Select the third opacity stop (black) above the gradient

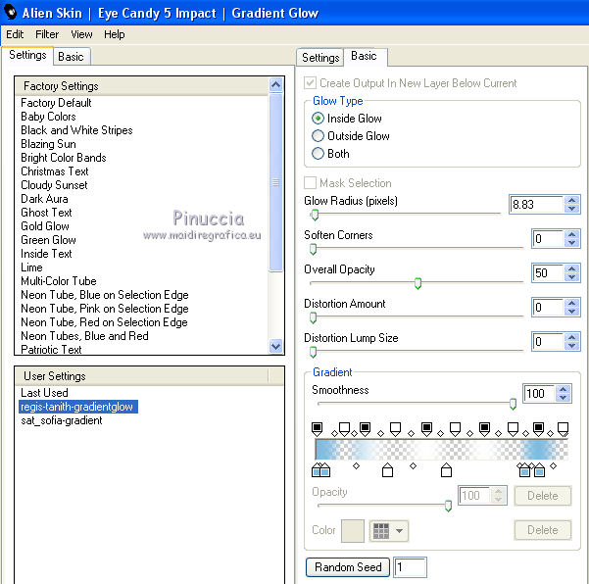(x=366, y=429)
